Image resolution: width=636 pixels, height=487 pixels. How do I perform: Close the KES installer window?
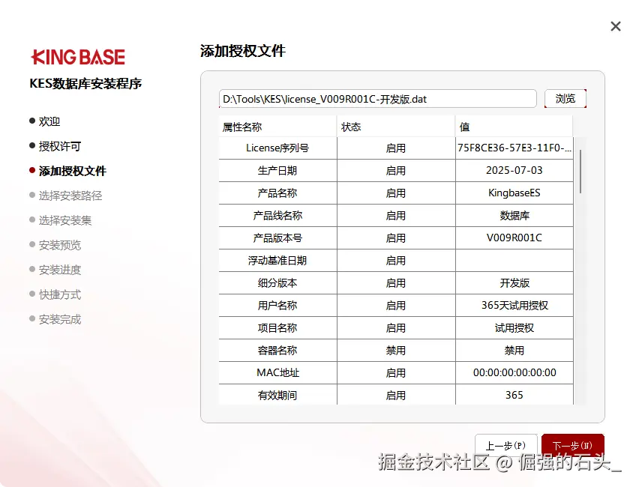tap(615, 26)
